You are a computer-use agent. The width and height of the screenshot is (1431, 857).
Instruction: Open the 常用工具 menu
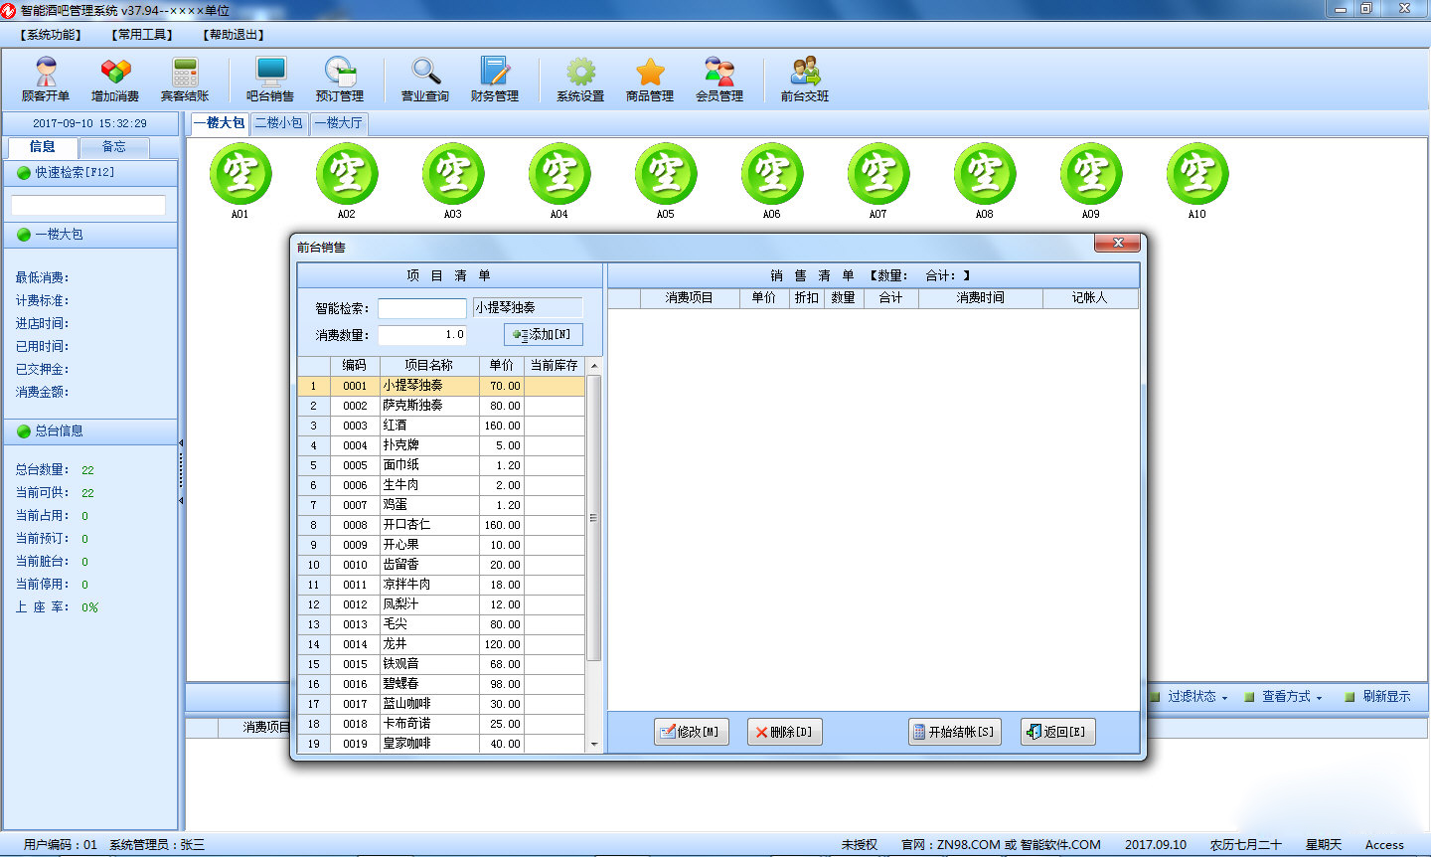tap(142, 35)
